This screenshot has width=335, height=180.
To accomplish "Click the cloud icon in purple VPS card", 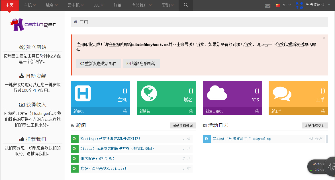I will pyautogui.click(x=217, y=93).
